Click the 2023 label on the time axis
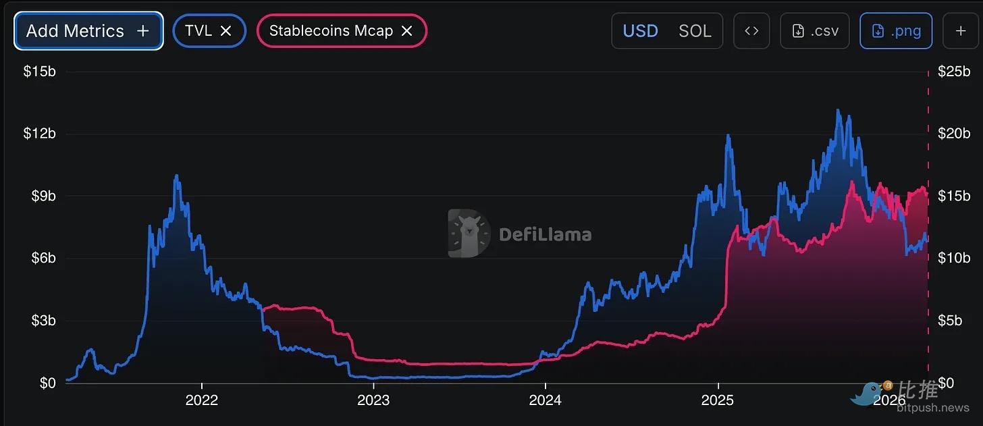983x426 pixels. (373, 400)
